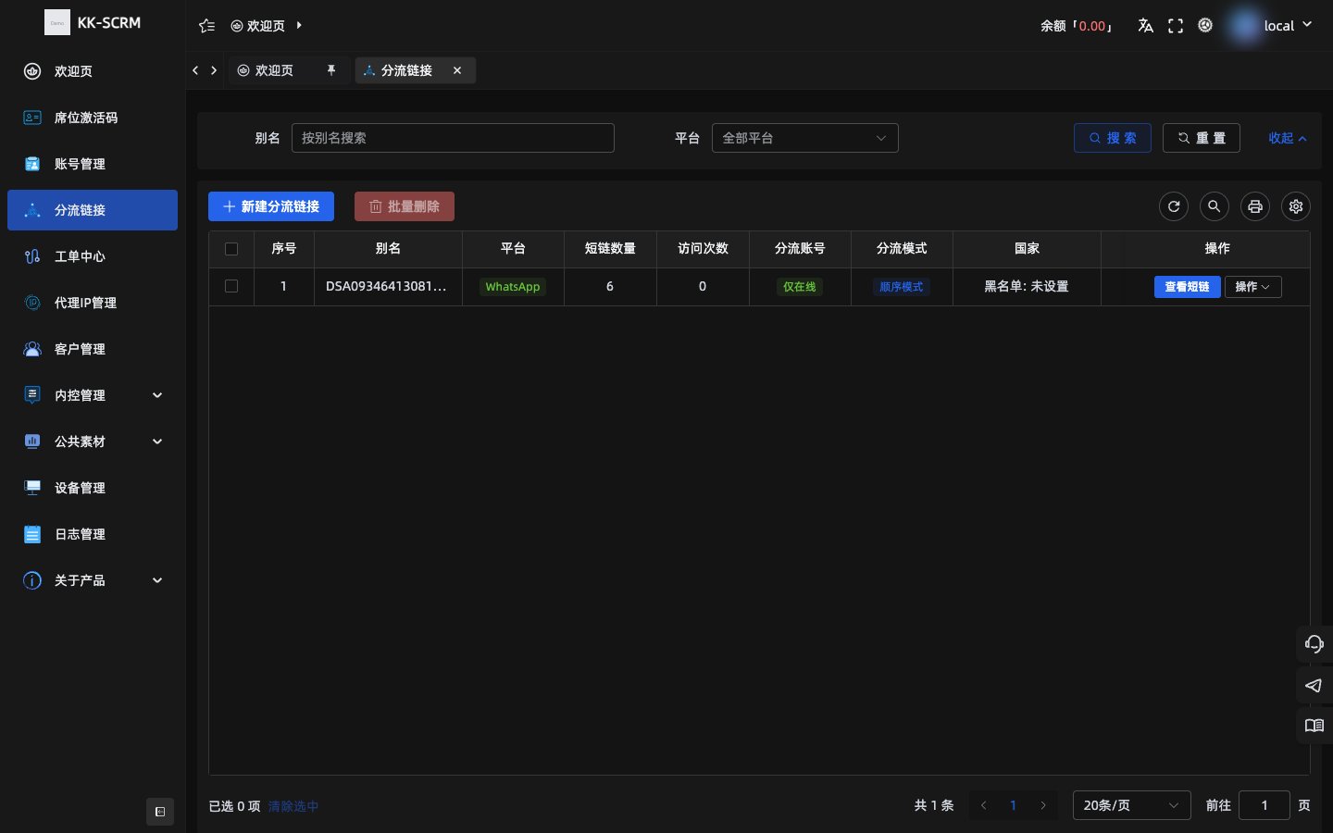Check the row 1 checkbox
The image size is (1333, 833).
click(231, 286)
